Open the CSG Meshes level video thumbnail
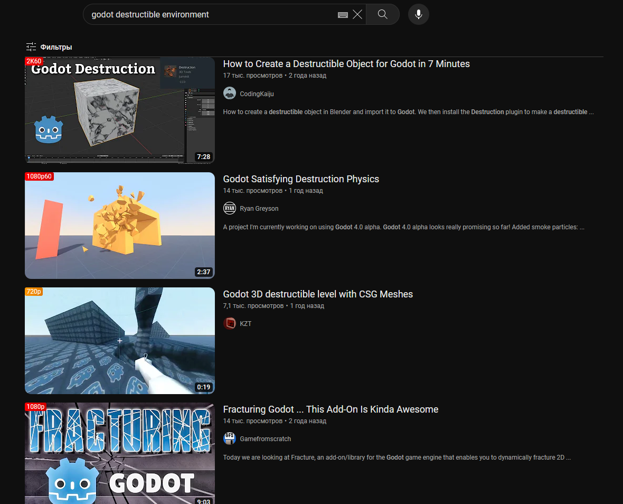The height and width of the screenshot is (504, 623). 120,341
